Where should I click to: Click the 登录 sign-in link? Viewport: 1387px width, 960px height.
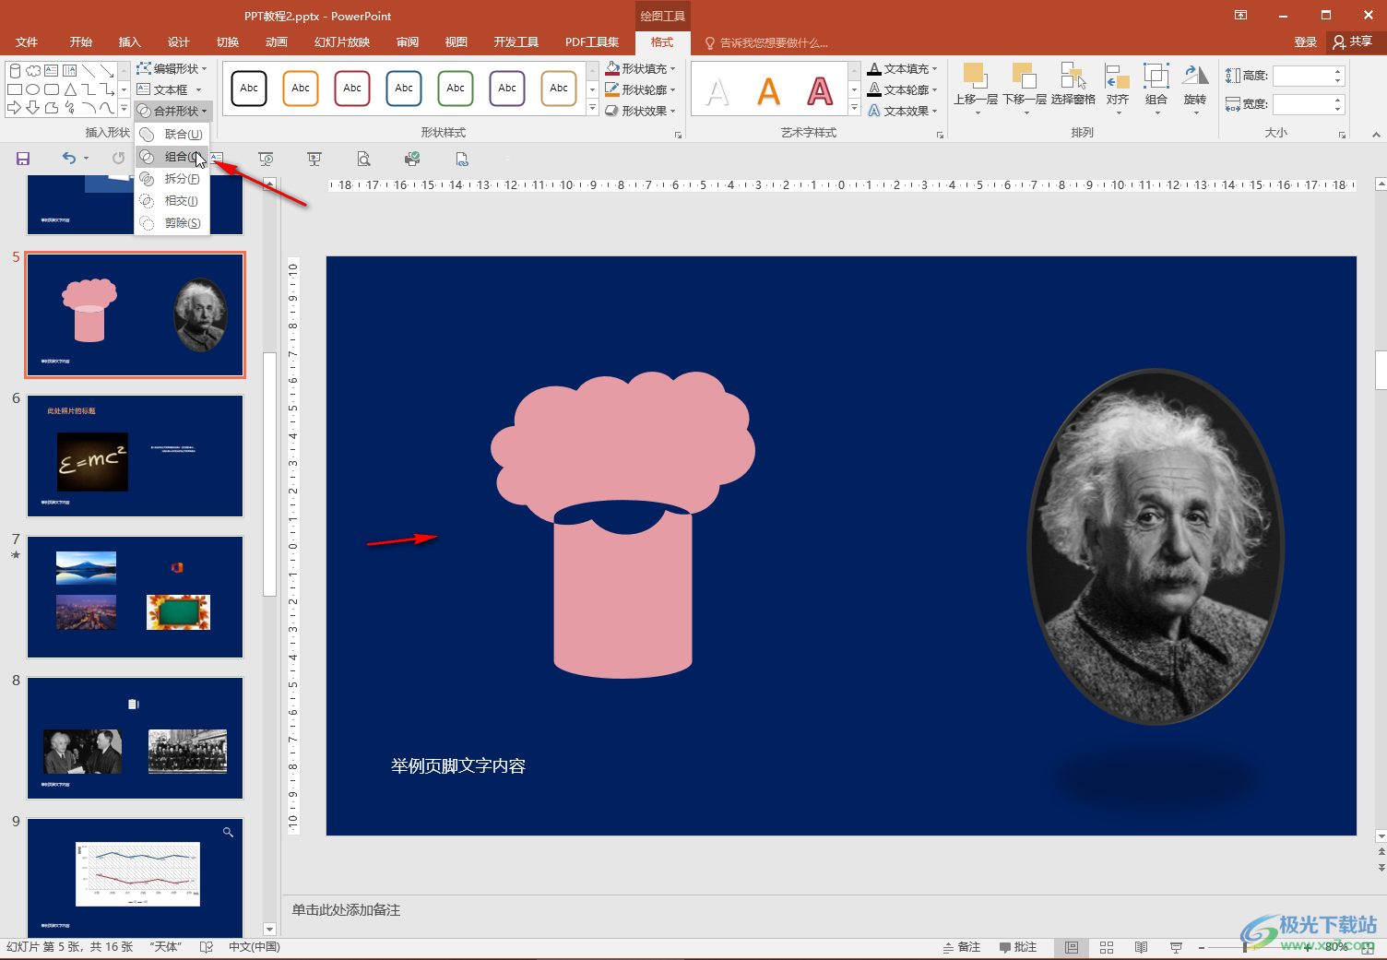coord(1305,42)
